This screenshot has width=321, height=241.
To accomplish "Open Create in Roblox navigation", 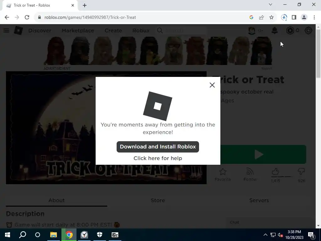I will coord(113,30).
